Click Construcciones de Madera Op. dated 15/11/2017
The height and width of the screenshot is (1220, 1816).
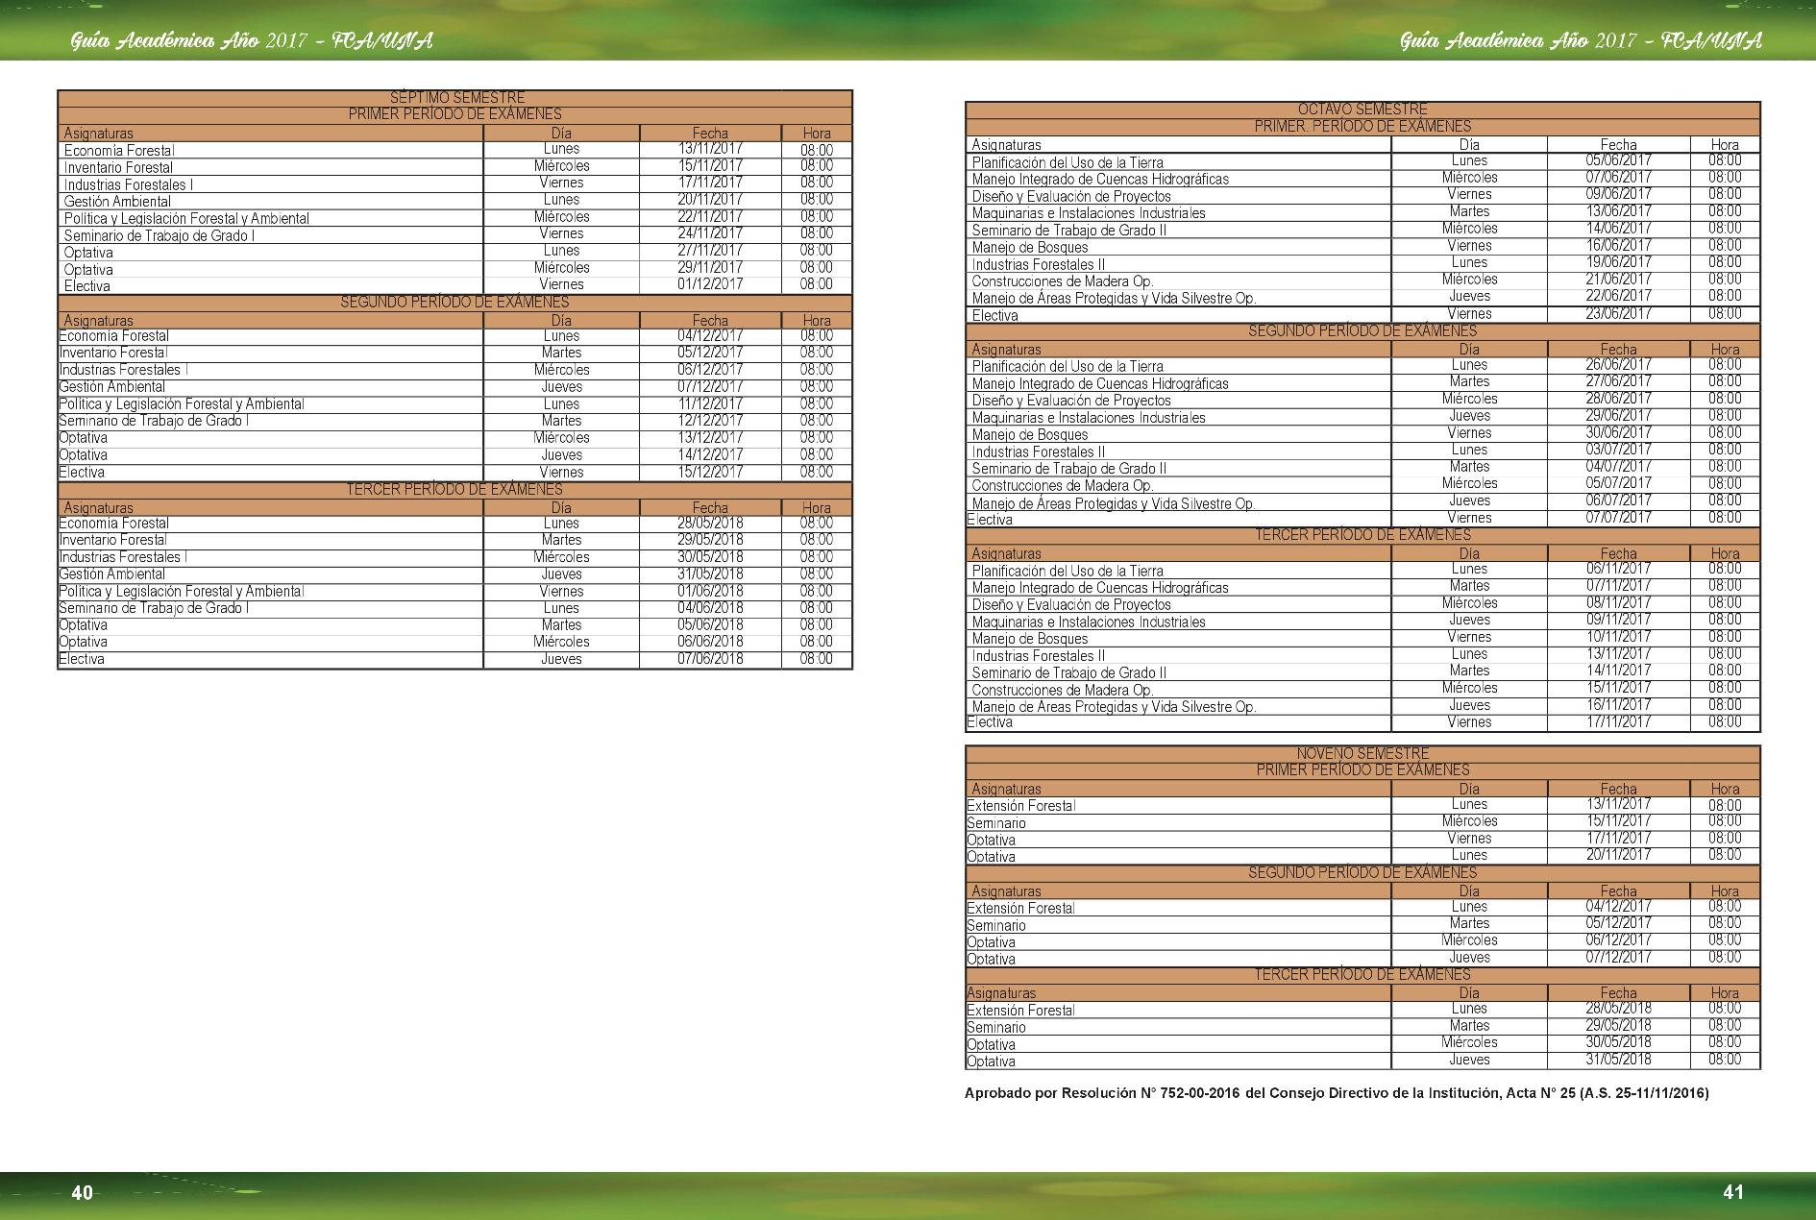pos(1063,690)
